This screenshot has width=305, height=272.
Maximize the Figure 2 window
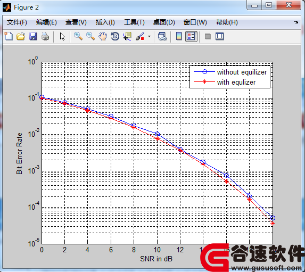pyautogui.click(x=269, y=5)
